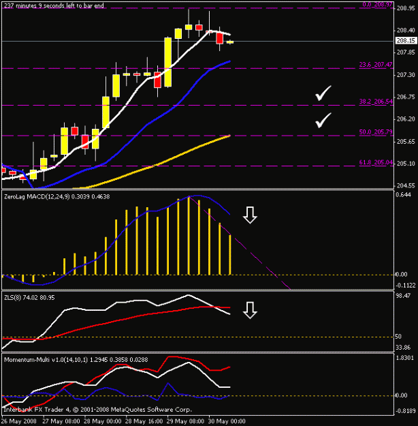Click the '28 May 16:00' time axis label
This screenshot has width=418, height=426.
coord(144,421)
